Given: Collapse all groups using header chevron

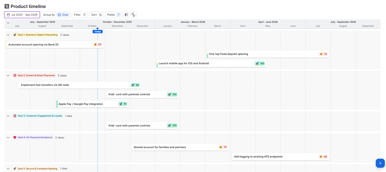Looking at the screenshot, I should pyautogui.click(x=8, y=23).
